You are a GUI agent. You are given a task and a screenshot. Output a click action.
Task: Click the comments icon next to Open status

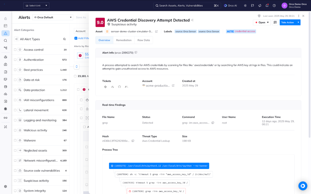[x=275, y=22]
